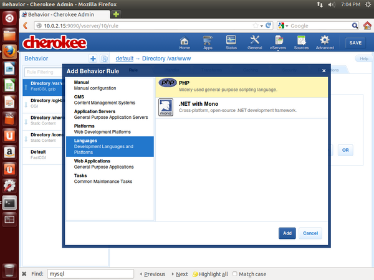Open the Apps section icon
374x280 pixels.
coord(208,42)
